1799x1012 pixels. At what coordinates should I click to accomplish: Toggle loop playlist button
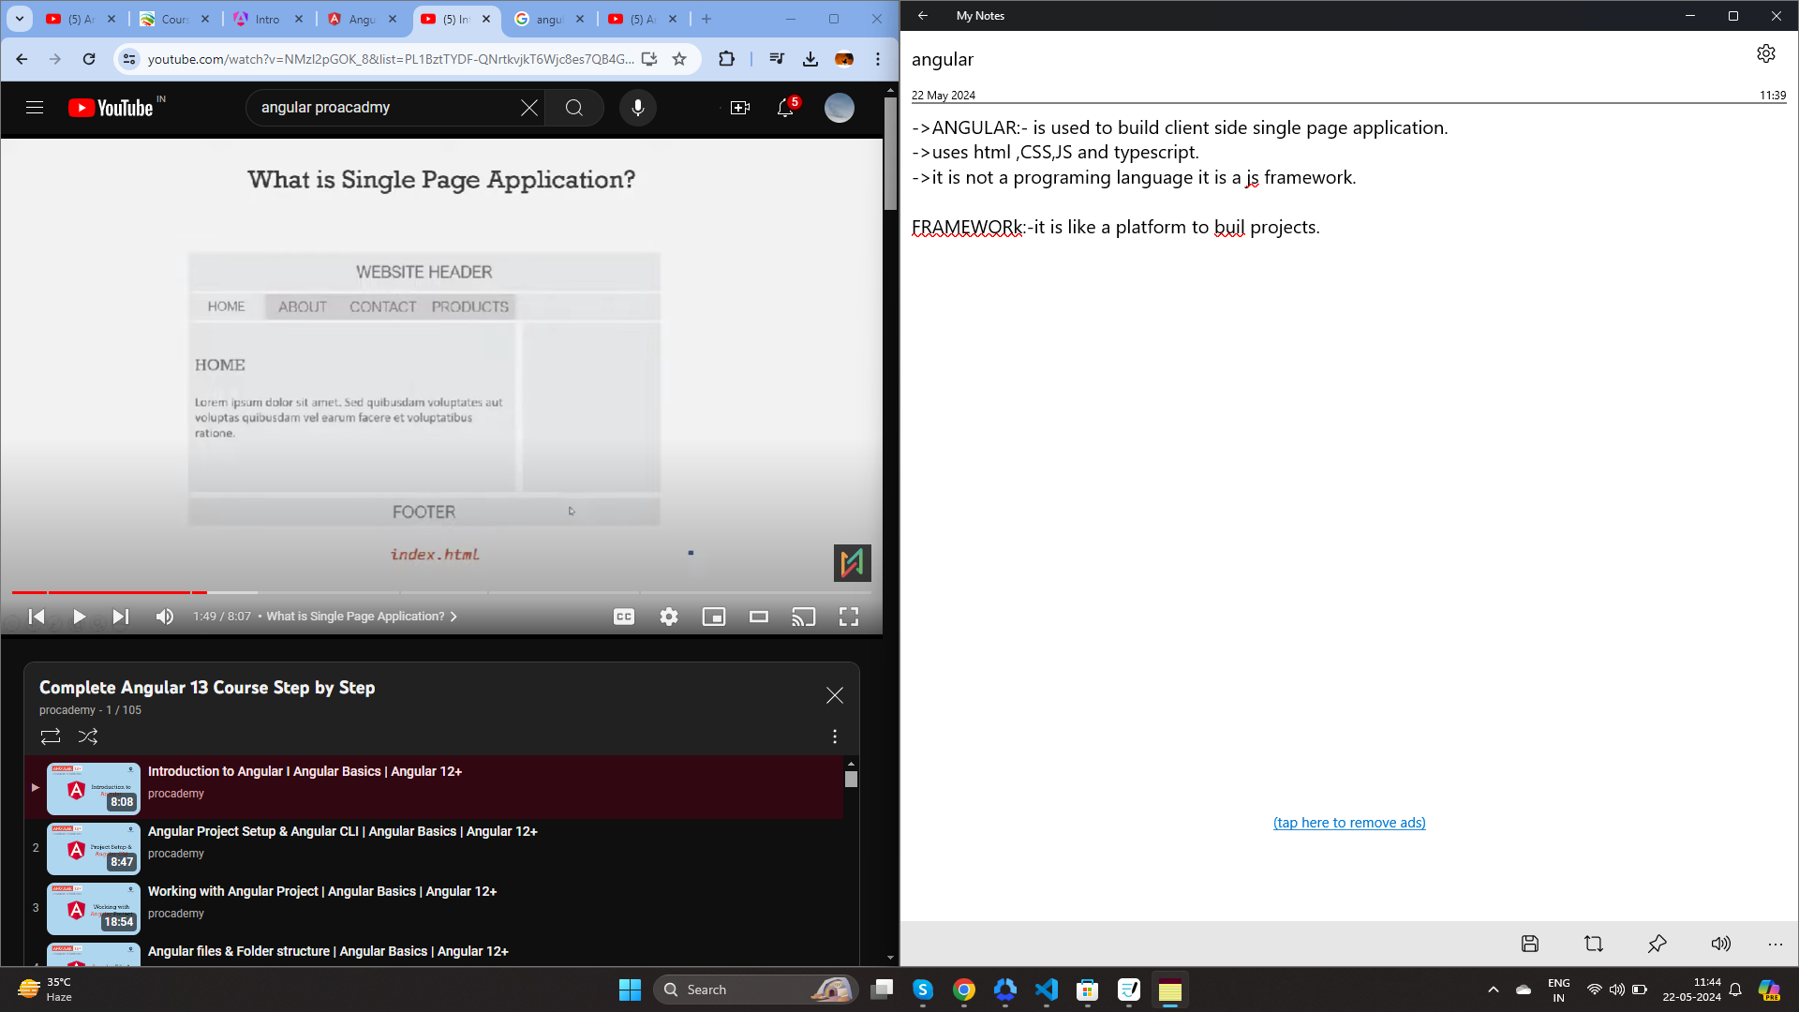click(51, 737)
